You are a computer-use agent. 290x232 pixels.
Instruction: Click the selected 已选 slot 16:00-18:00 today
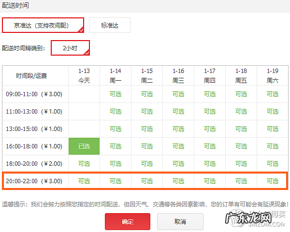84,146
